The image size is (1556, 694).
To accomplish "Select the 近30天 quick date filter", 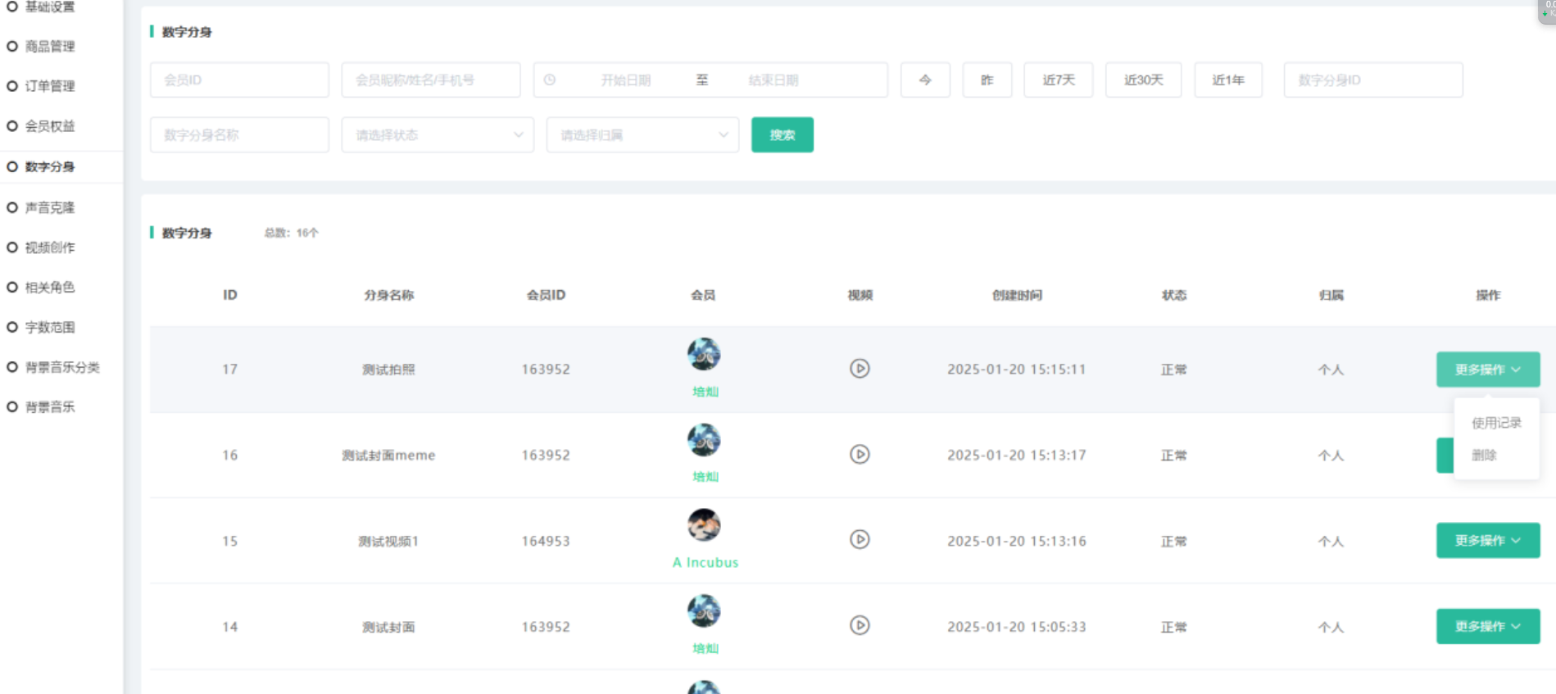I will coord(1143,80).
